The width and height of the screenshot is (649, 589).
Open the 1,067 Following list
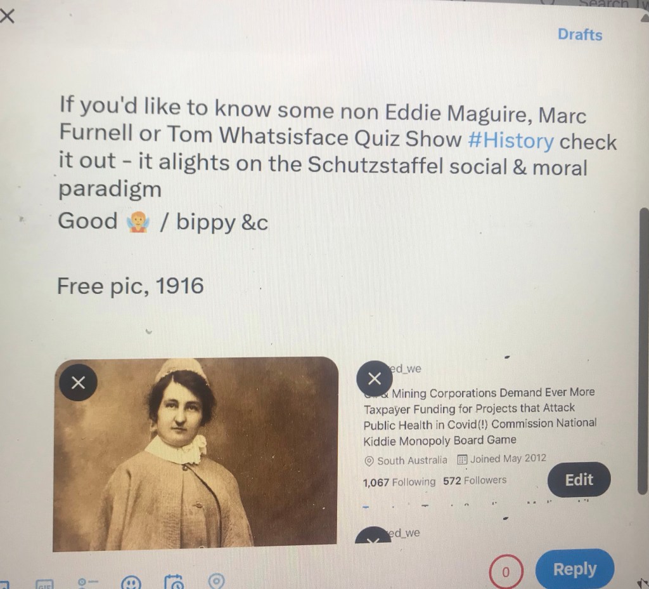[399, 482]
